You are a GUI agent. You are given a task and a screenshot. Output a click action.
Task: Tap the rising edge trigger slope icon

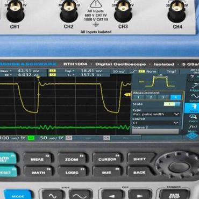[133, 72]
